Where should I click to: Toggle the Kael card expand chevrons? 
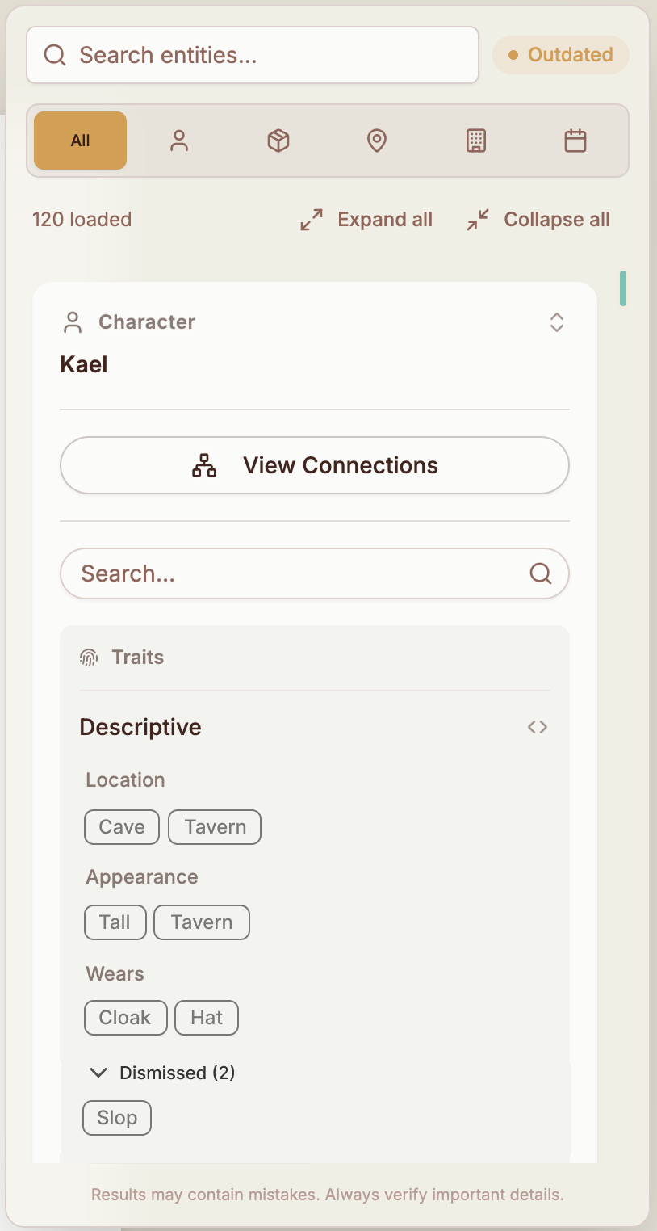pyautogui.click(x=557, y=322)
